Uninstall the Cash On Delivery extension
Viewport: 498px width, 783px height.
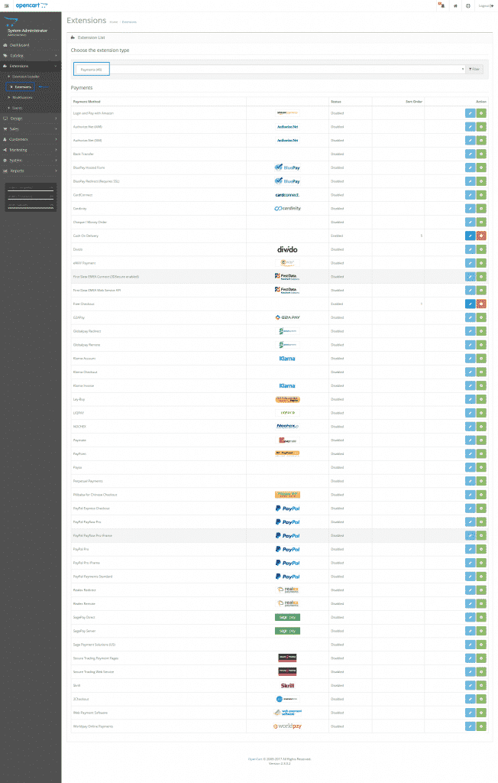pos(481,236)
